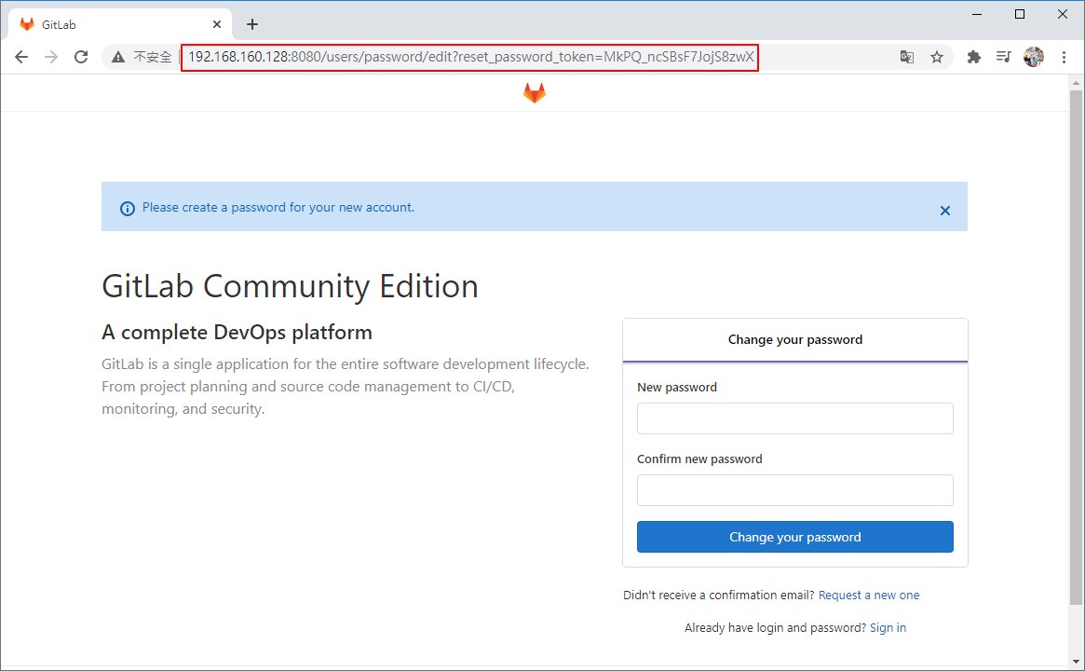Dismiss the create password alert banner
This screenshot has height=671, width=1085.
click(944, 211)
